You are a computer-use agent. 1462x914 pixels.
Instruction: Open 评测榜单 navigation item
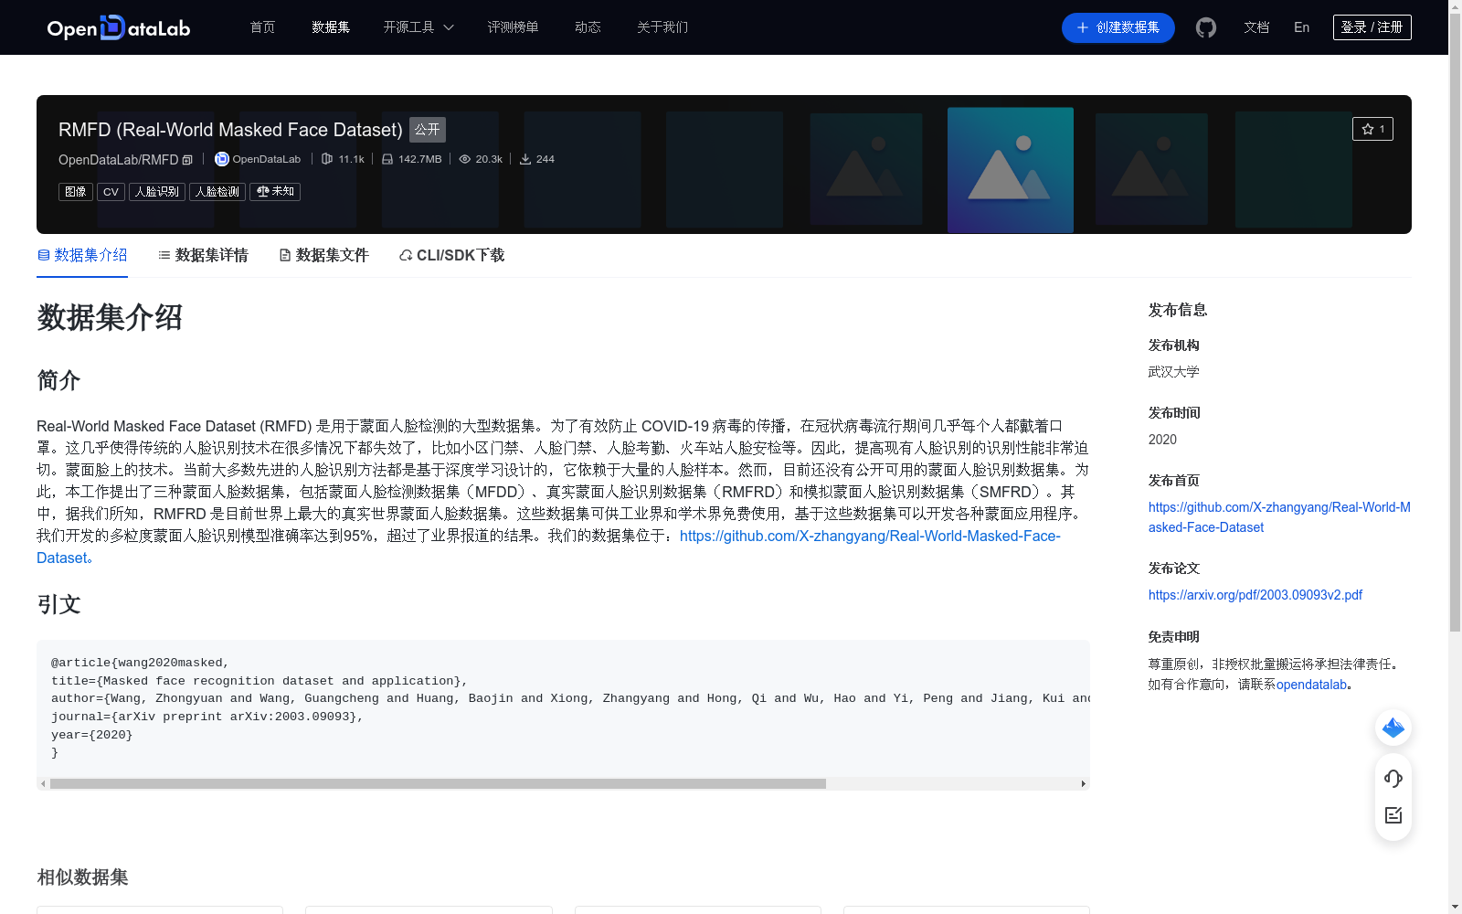pos(513,27)
